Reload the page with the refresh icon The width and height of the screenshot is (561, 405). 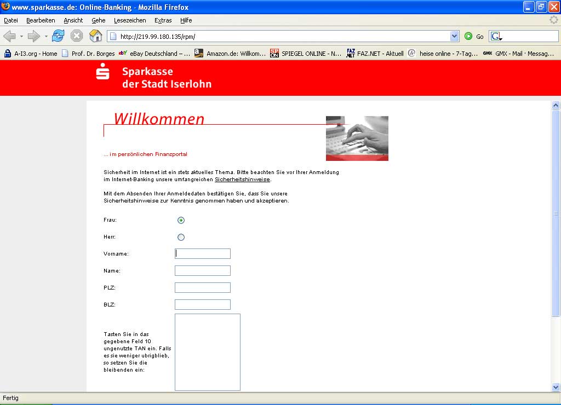tap(58, 36)
